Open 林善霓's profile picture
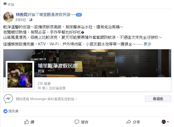The width and height of the screenshot is (174, 127). [9, 17]
